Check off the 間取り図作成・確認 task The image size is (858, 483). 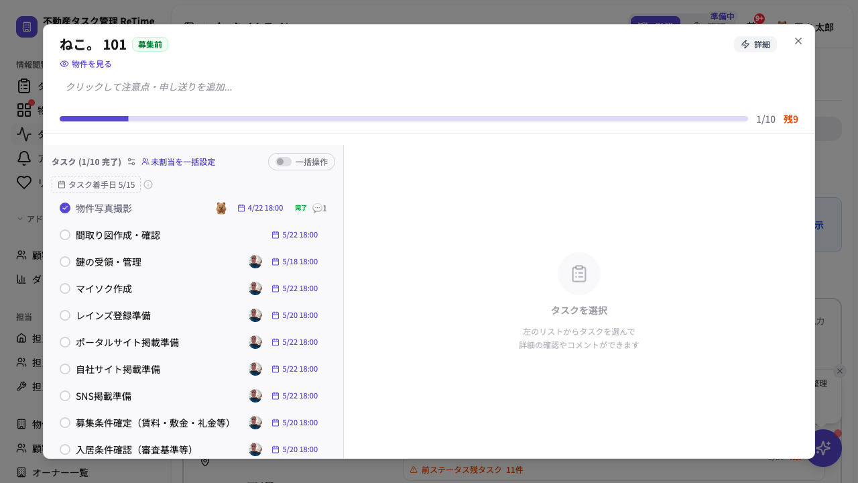coord(65,235)
